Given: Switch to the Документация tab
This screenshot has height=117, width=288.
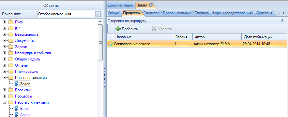Looking at the screenshot, I should (120, 5).
